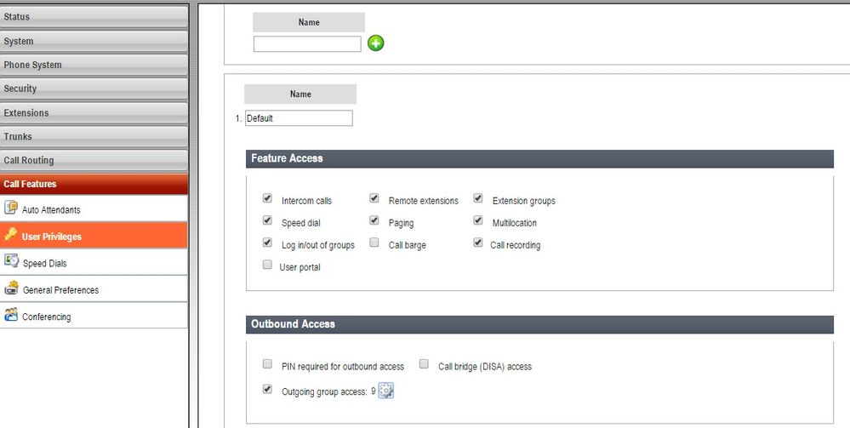Open the Extensions menu
850x428 pixels.
click(94, 112)
